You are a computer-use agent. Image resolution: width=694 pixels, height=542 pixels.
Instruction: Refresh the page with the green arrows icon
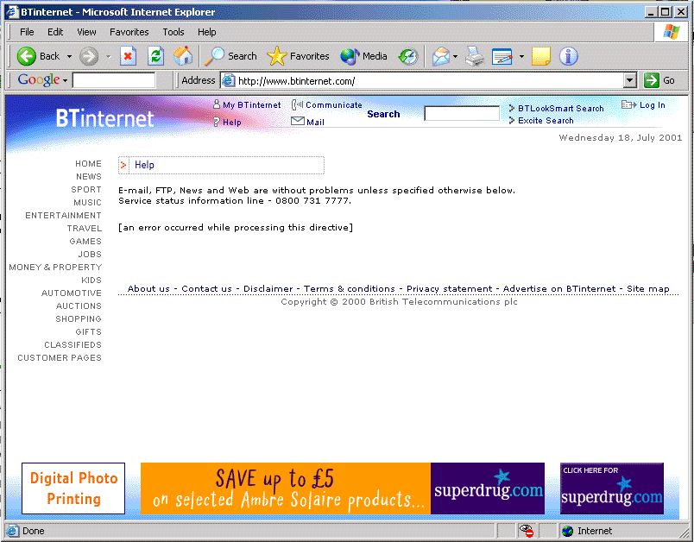pyautogui.click(x=155, y=56)
